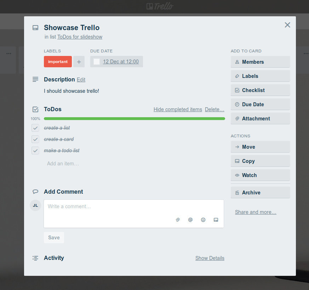
Task: Open Share and more link
Action: 256,212
